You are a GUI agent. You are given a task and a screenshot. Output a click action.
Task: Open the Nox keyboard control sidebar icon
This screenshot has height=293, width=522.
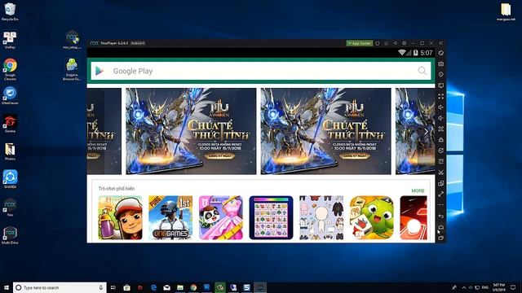pyautogui.click(x=440, y=63)
